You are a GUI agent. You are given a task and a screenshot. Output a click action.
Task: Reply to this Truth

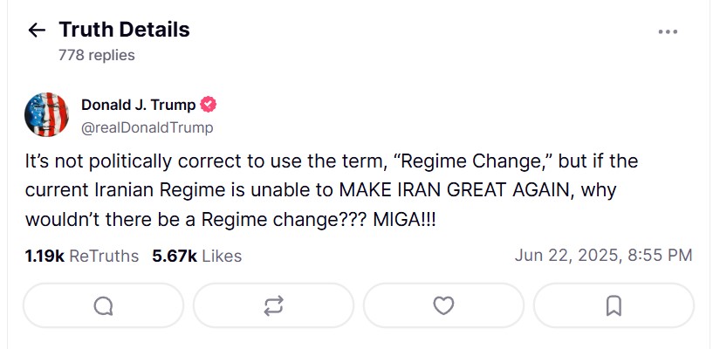point(103,305)
